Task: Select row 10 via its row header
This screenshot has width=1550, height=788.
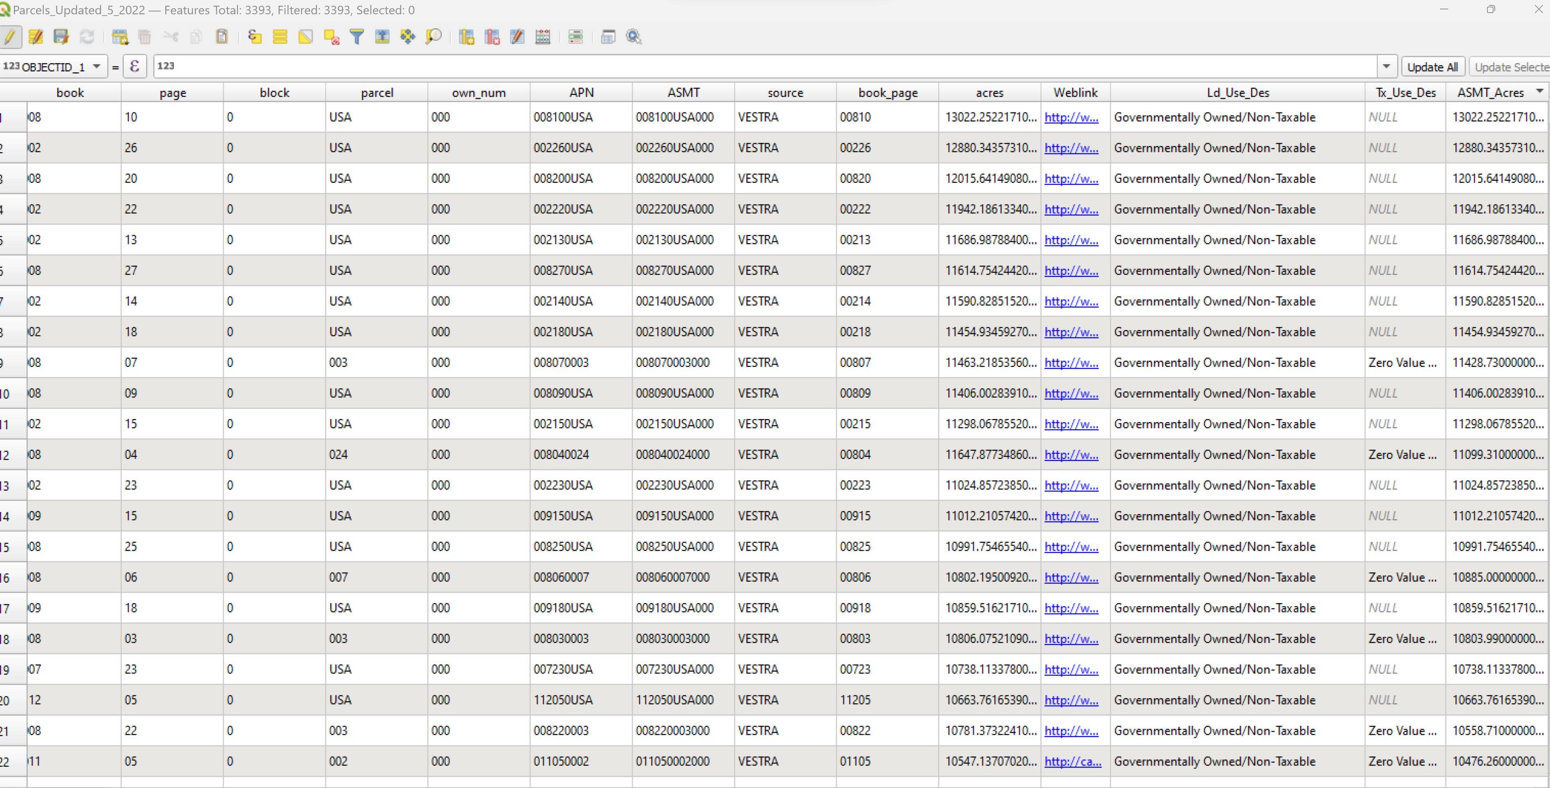Action: 13,393
